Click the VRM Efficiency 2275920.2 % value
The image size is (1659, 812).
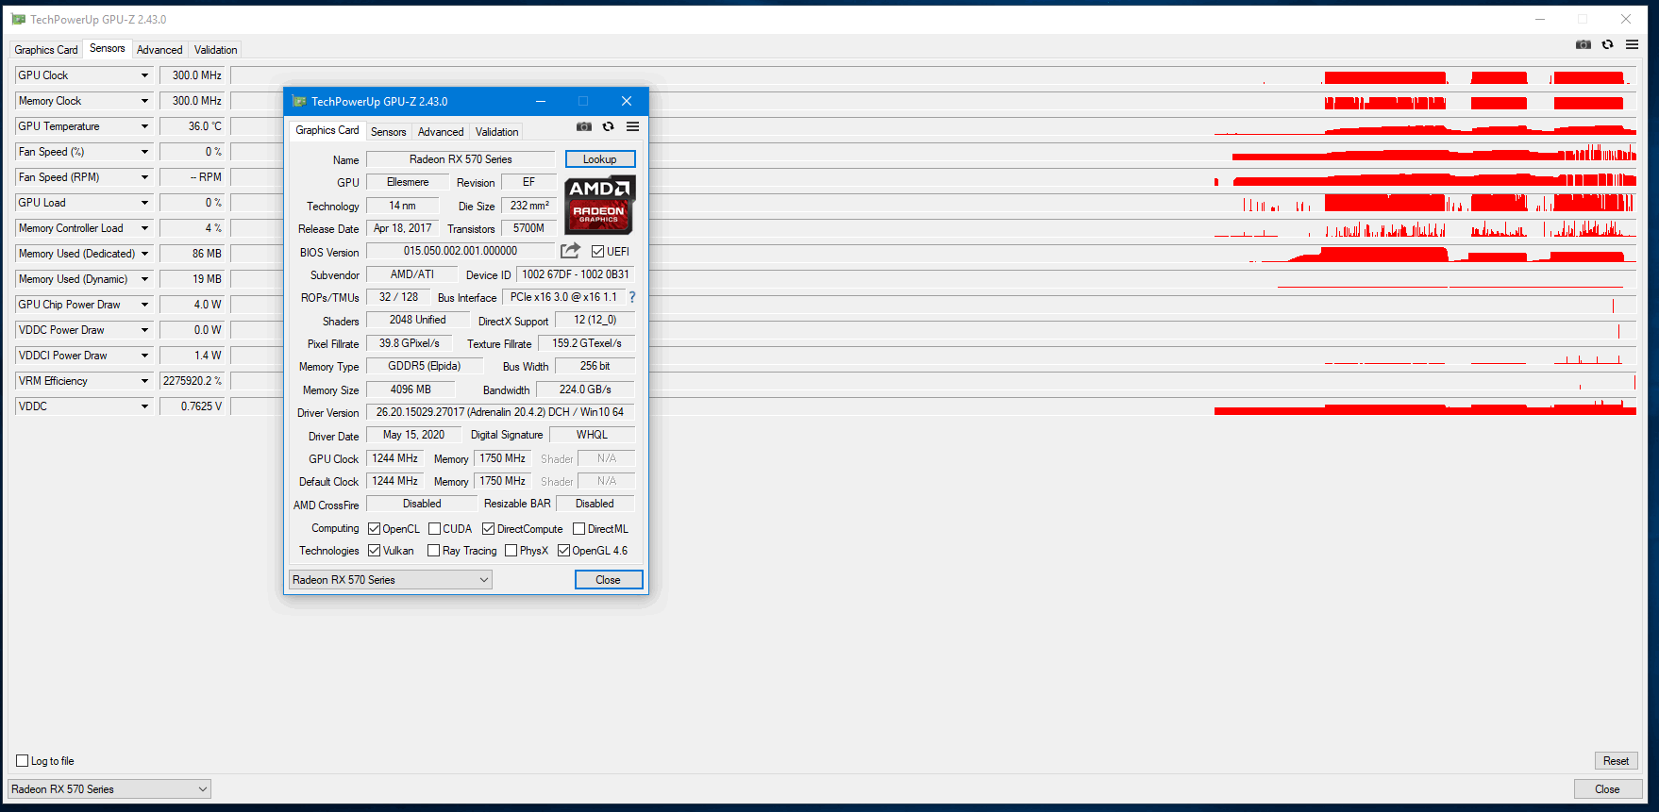coord(193,381)
